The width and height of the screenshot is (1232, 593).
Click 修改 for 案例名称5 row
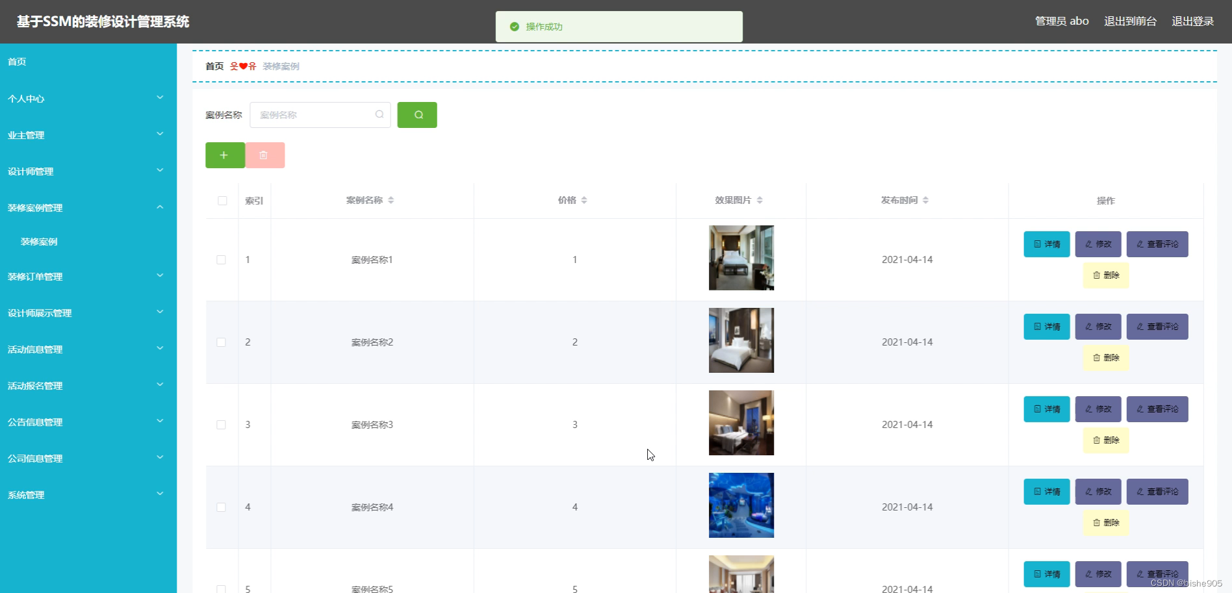pos(1098,574)
